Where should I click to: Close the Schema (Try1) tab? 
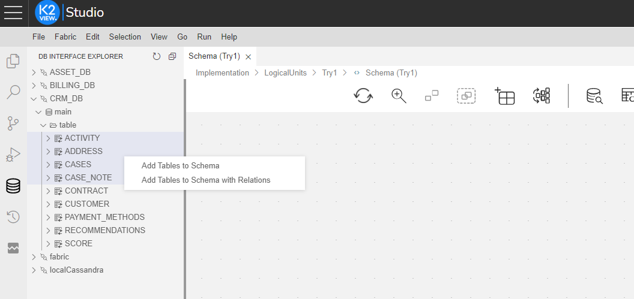(248, 57)
